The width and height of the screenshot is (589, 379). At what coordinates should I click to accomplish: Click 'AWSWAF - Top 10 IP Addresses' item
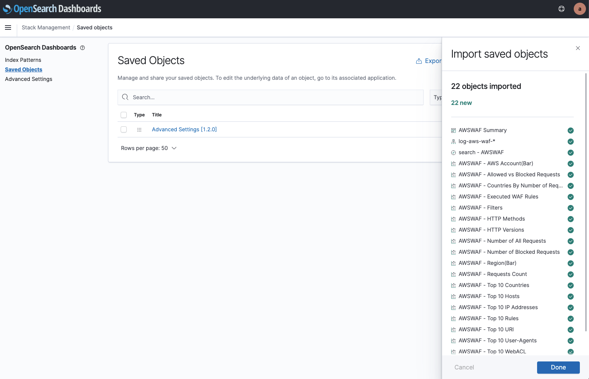click(498, 307)
